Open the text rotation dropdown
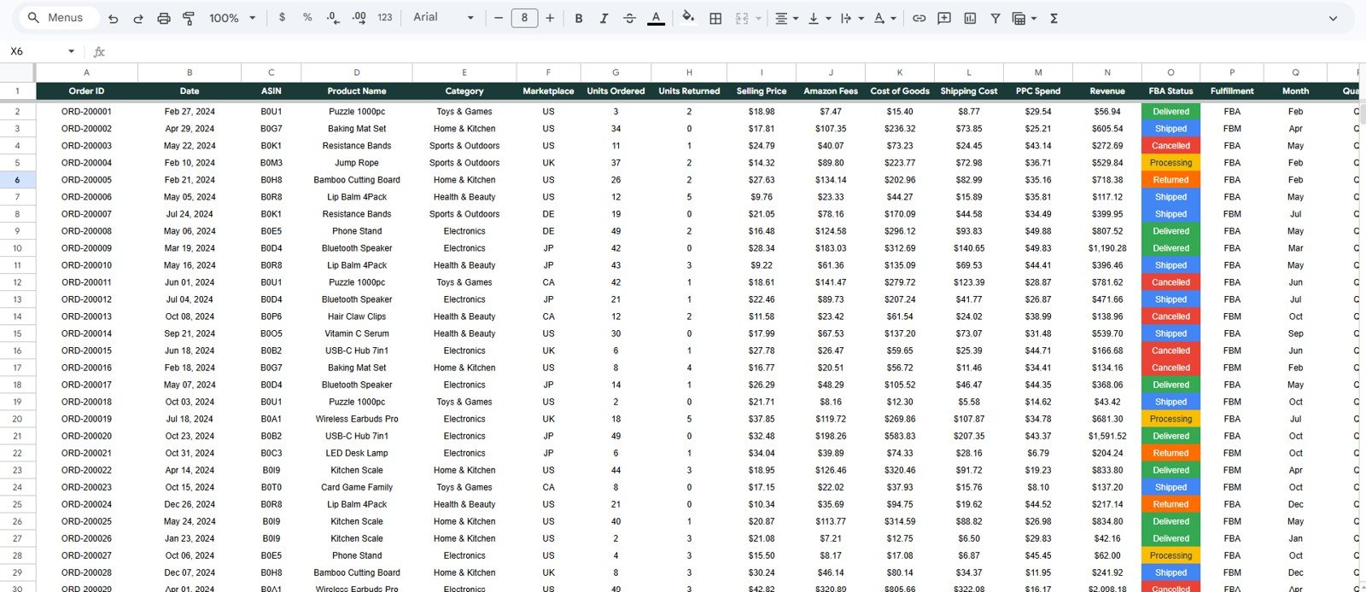Image resolution: width=1366 pixels, height=592 pixels. (884, 18)
